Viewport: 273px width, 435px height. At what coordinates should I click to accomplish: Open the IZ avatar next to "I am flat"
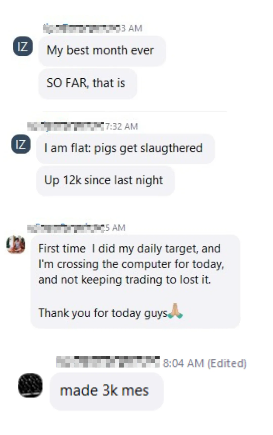click(x=21, y=144)
